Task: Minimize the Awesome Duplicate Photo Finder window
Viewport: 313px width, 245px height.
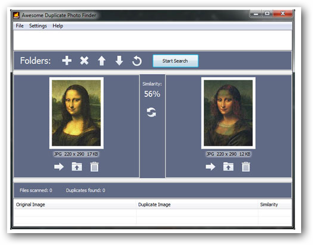Action: click(256, 14)
